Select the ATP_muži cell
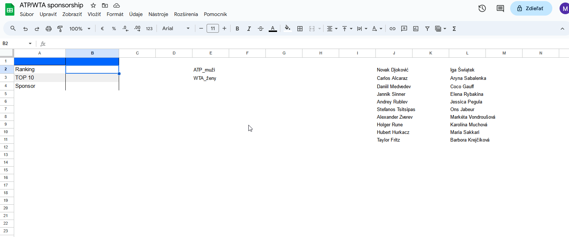 211,70
